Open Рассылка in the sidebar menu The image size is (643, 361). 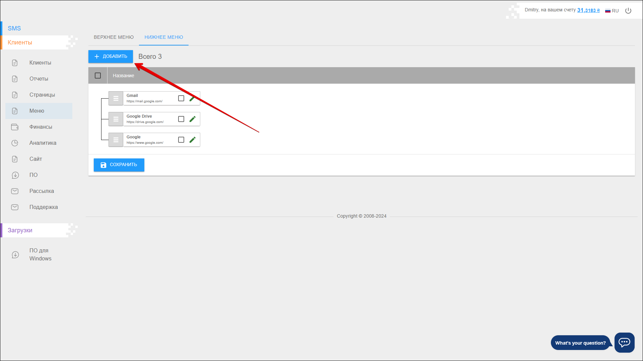pyautogui.click(x=42, y=191)
